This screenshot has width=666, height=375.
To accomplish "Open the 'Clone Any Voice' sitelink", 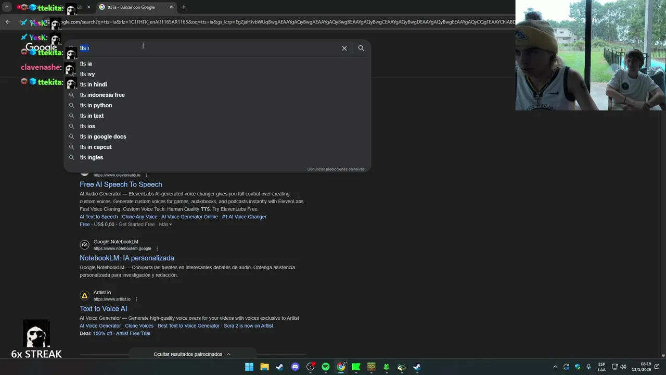I will pos(139,217).
